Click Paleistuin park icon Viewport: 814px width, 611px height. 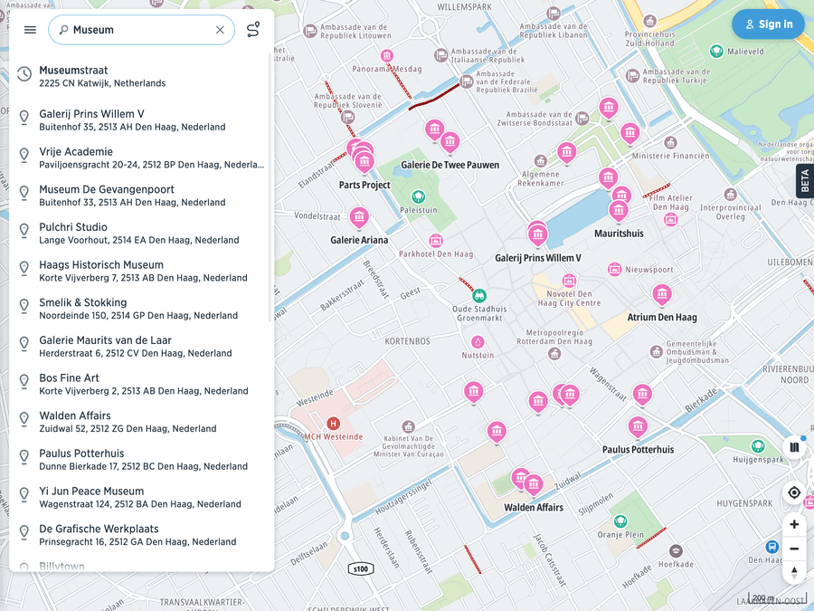tap(419, 197)
